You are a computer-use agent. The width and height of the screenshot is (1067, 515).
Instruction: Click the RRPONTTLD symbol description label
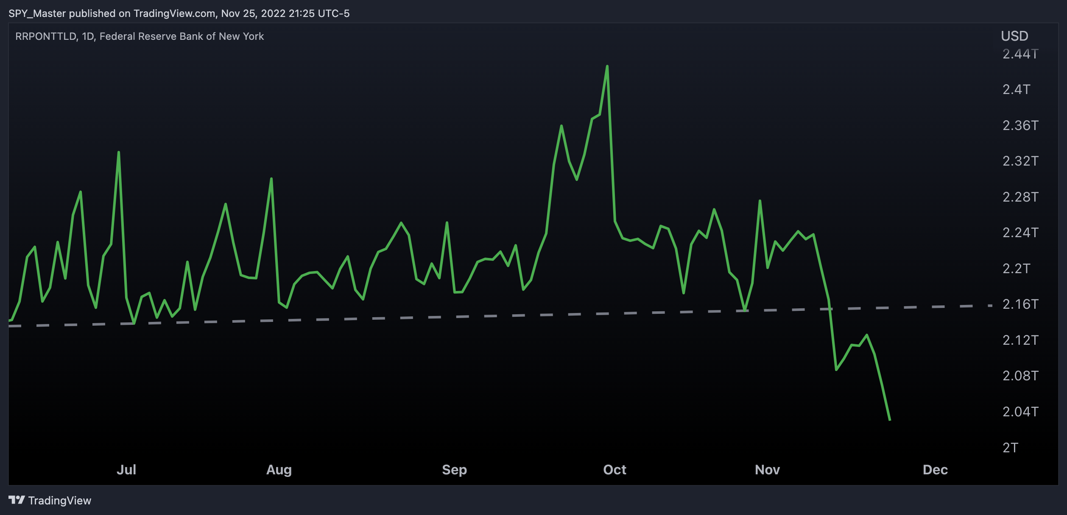tap(140, 36)
